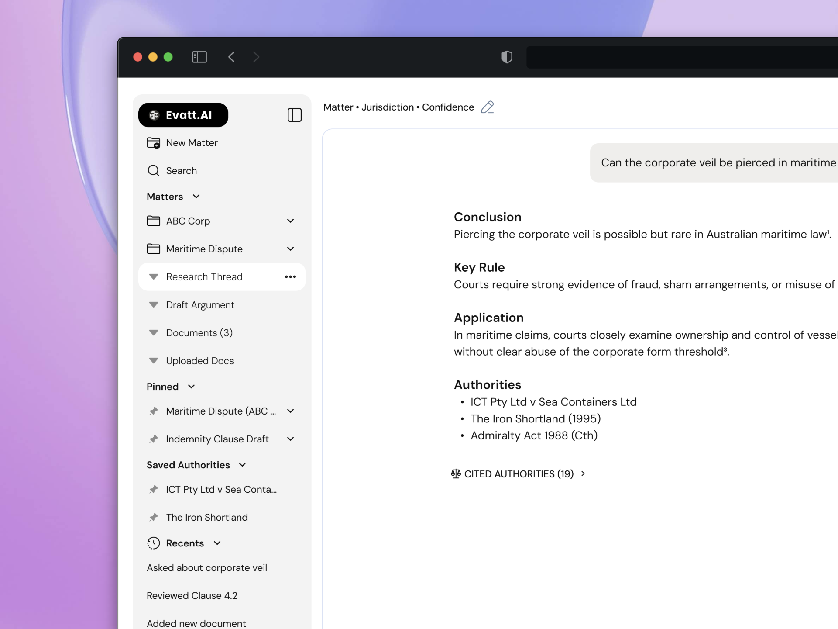This screenshot has height=629, width=838.
Task: Click the browser address bar
Action: point(682,57)
